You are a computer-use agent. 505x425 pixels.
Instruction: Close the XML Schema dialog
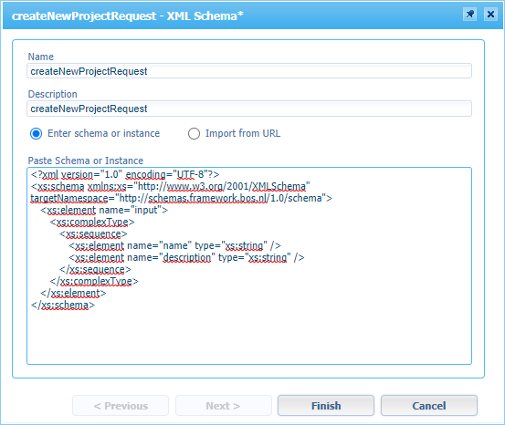tap(490, 15)
